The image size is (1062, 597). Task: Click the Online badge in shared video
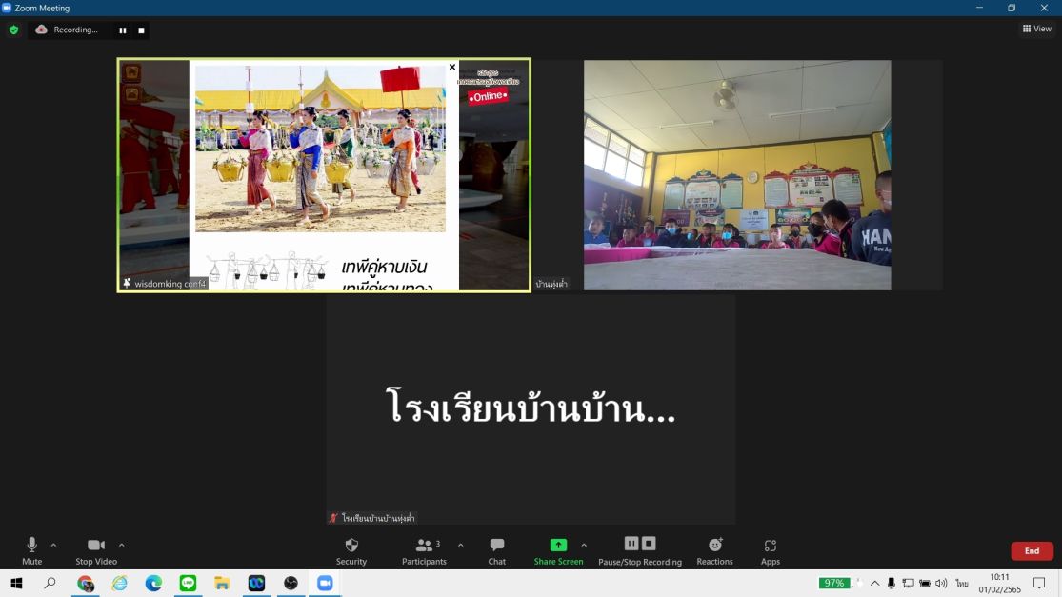point(488,96)
